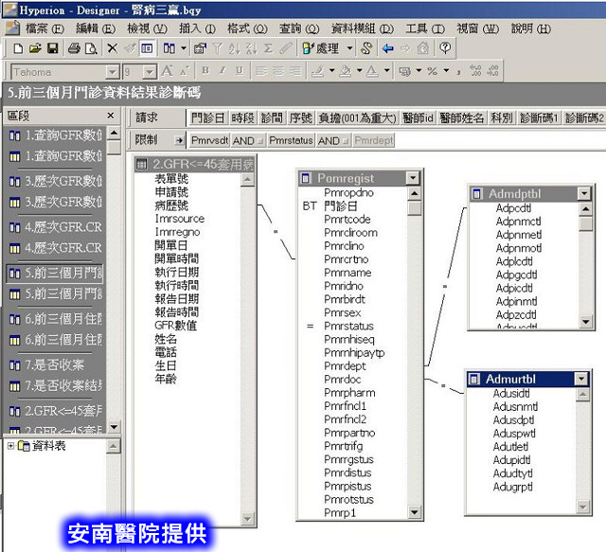Click the increase decimal icon
606x552 pixels.
475,71
